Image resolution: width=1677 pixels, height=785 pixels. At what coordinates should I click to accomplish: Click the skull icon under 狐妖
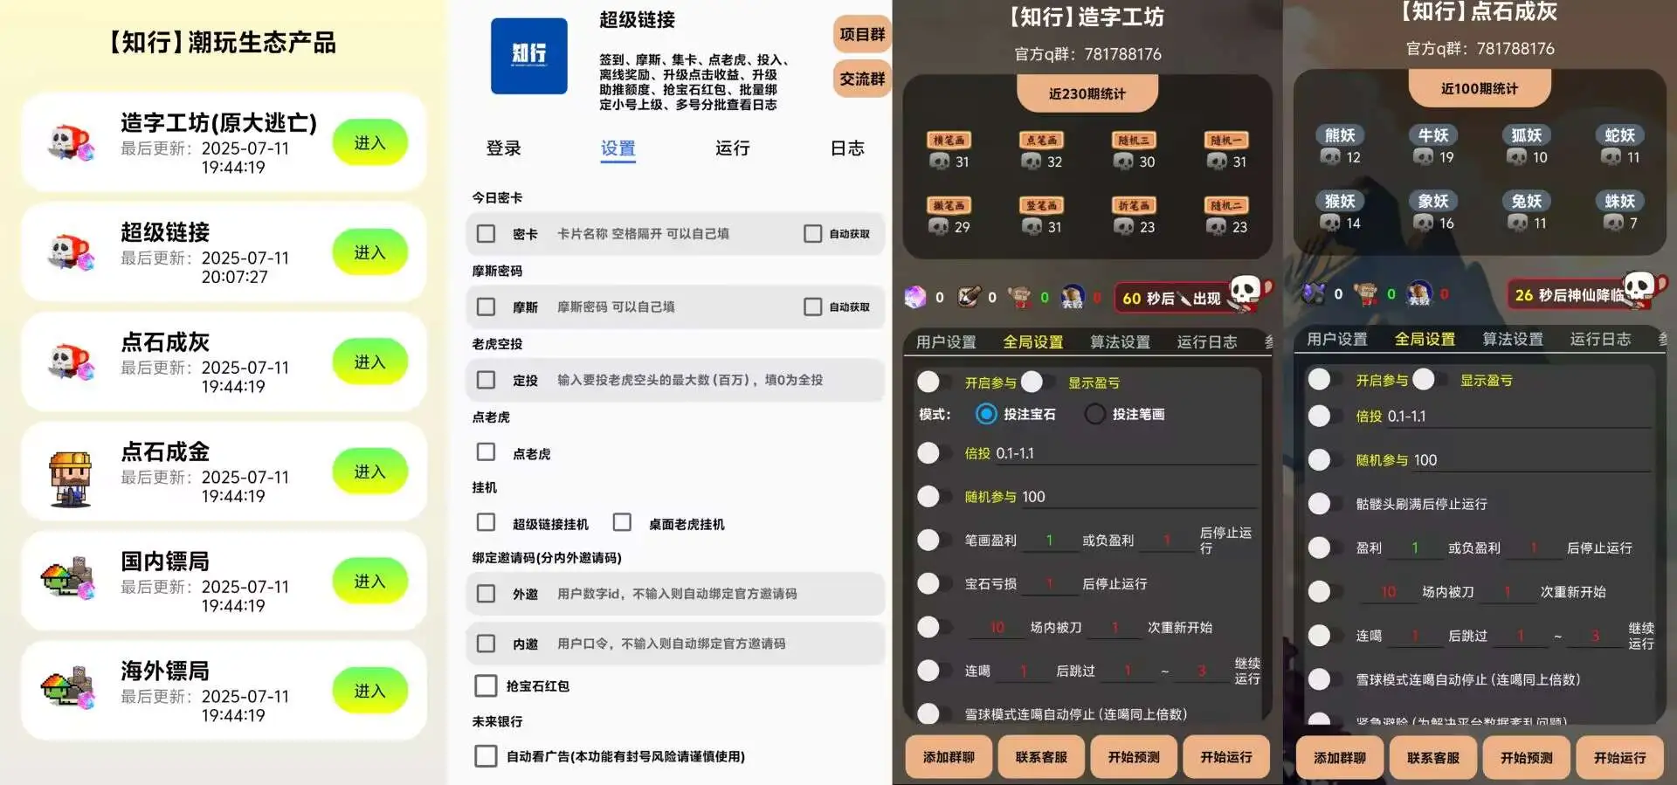point(1517,157)
